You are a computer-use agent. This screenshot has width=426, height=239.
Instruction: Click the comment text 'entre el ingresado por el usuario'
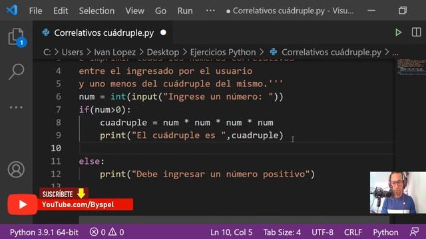[166, 71]
